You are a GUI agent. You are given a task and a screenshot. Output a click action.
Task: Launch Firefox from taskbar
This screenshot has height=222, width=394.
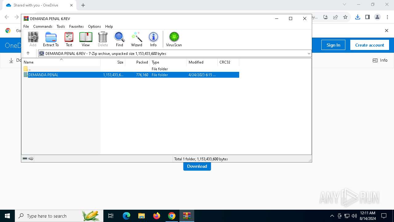(x=157, y=216)
